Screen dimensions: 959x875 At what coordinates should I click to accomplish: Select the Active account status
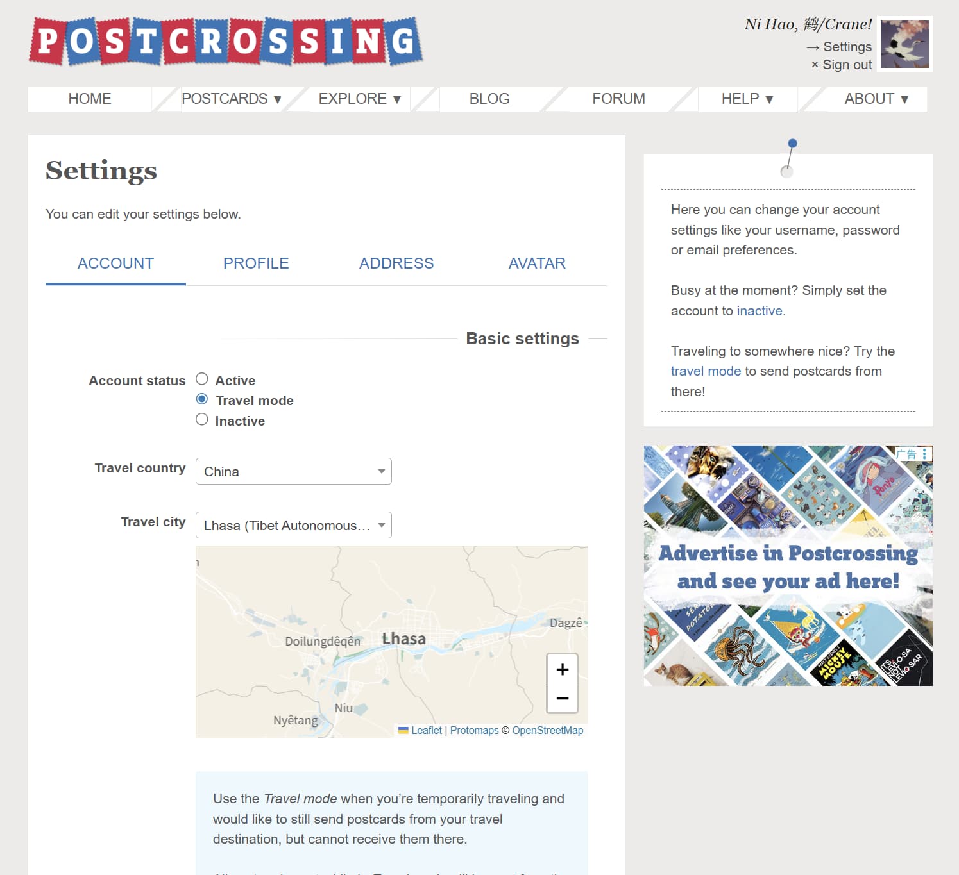[x=202, y=379]
